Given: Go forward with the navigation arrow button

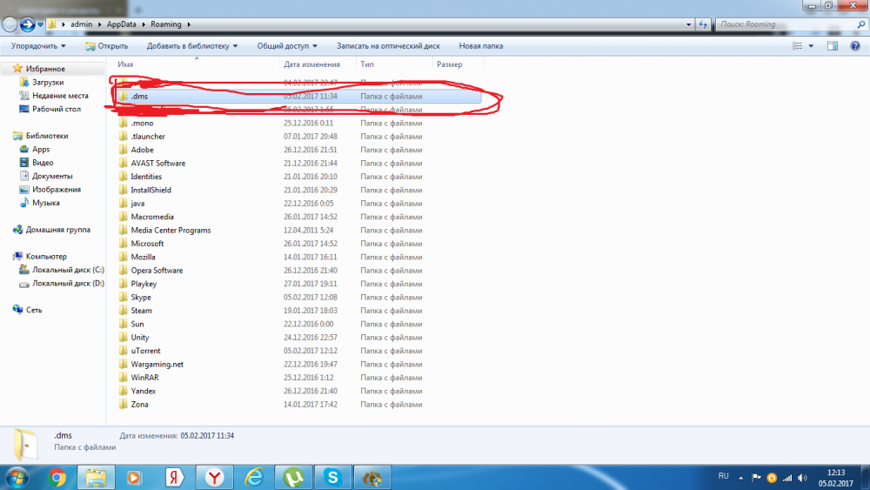Looking at the screenshot, I should pyautogui.click(x=27, y=24).
